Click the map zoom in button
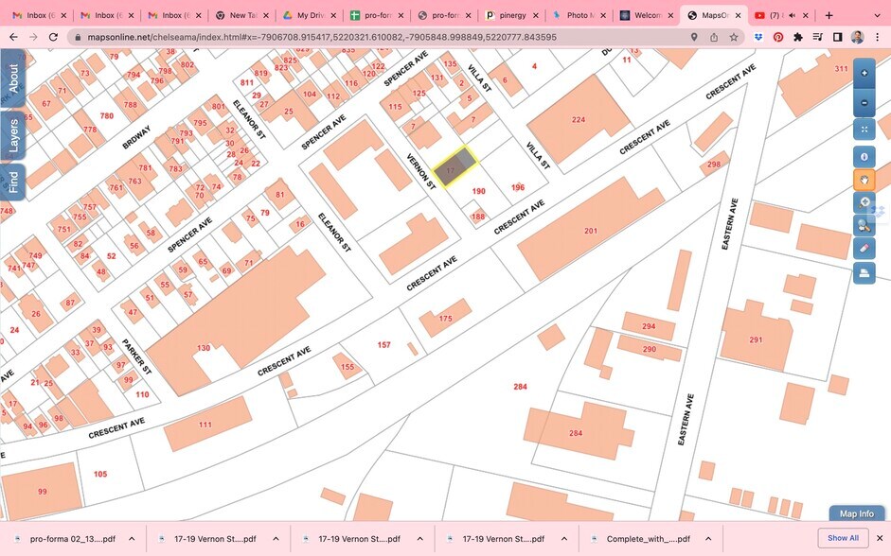This screenshot has width=891, height=556. (x=864, y=73)
